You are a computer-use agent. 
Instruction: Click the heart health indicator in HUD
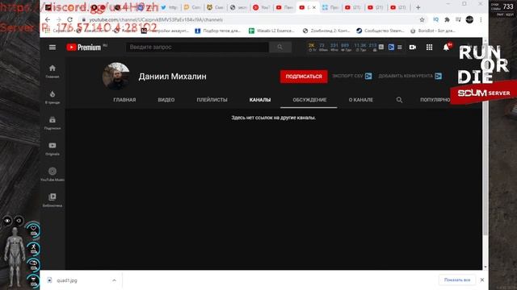click(x=34, y=230)
